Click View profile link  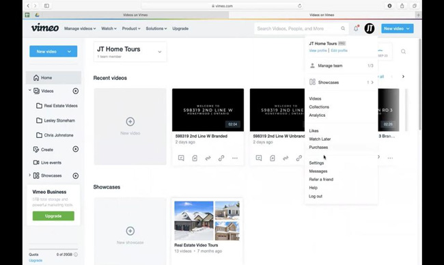pyautogui.click(x=318, y=51)
